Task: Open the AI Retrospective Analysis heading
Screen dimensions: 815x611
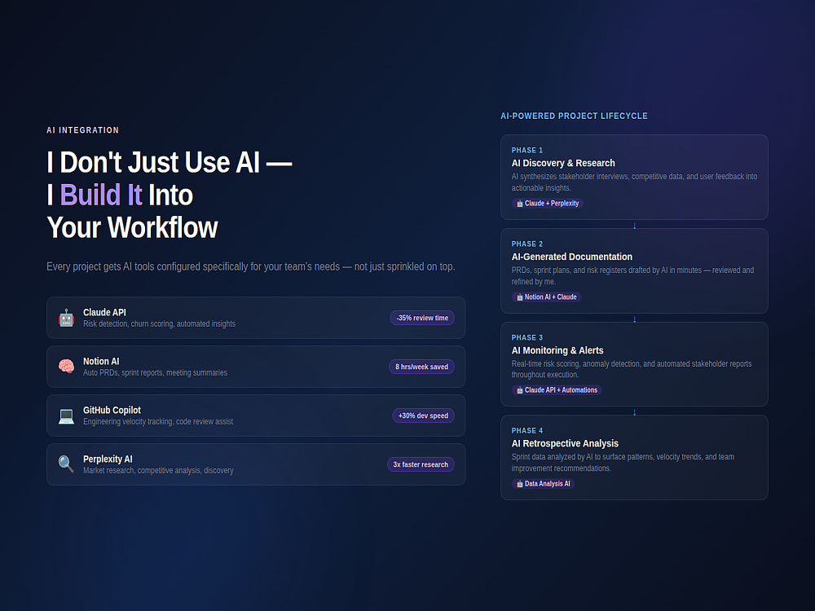Action: click(x=565, y=444)
